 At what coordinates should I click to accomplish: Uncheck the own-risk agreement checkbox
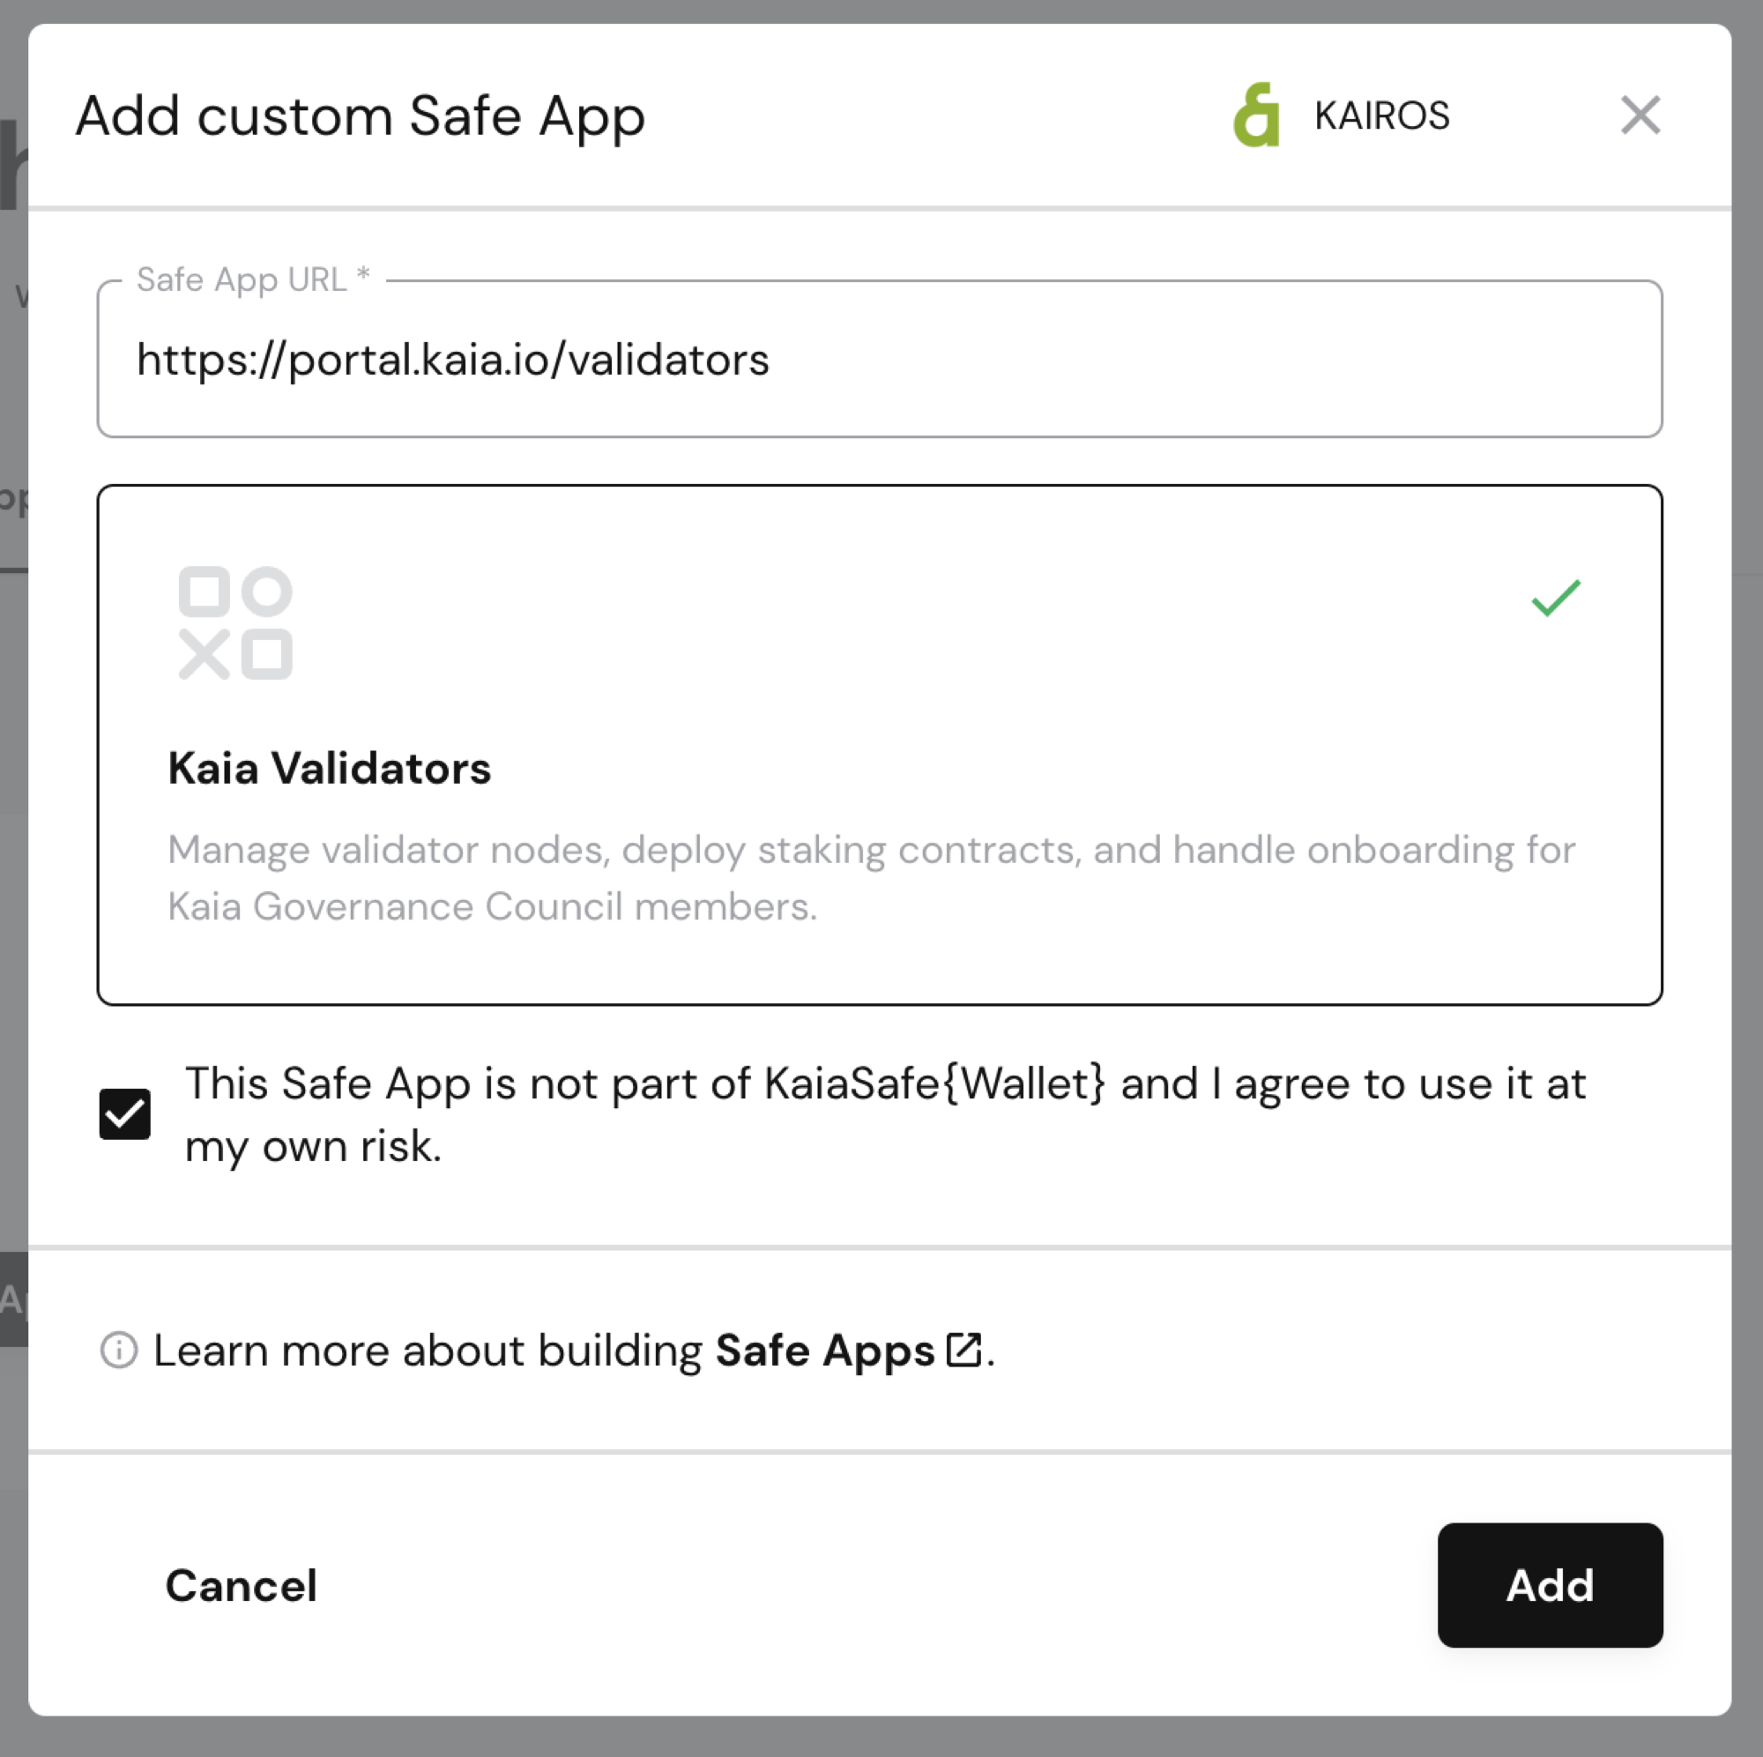pos(125,1113)
